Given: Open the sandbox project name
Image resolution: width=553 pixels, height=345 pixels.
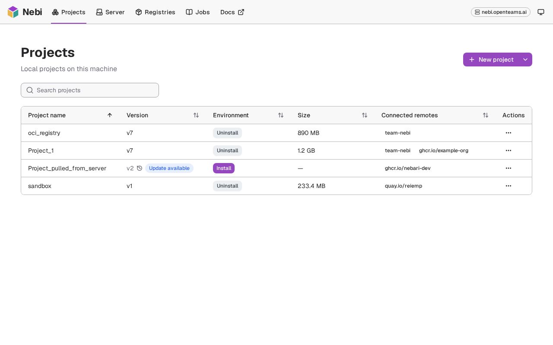Looking at the screenshot, I should tap(40, 186).
